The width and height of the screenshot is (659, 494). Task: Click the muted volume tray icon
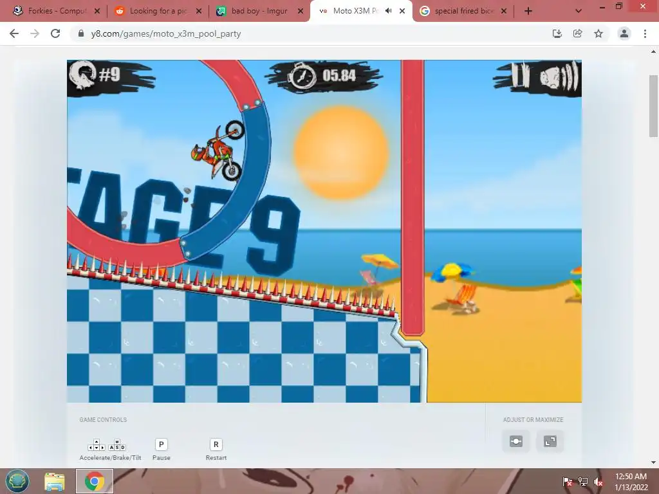pyautogui.click(x=598, y=482)
